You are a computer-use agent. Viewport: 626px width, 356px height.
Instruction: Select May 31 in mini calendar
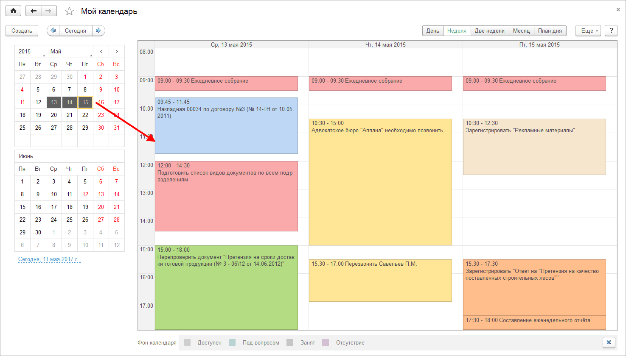(x=117, y=128)
